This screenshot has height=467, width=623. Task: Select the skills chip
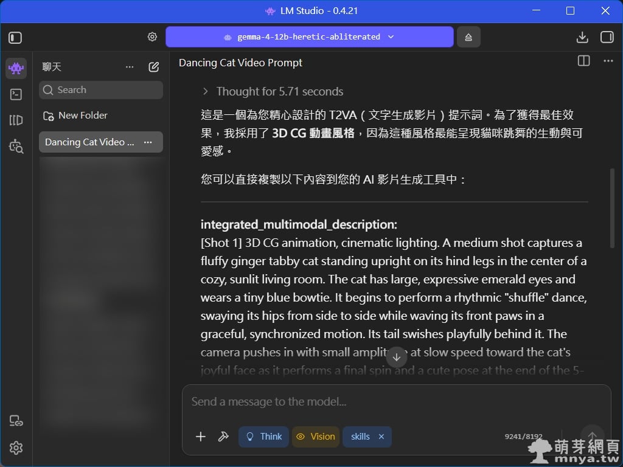360,437
